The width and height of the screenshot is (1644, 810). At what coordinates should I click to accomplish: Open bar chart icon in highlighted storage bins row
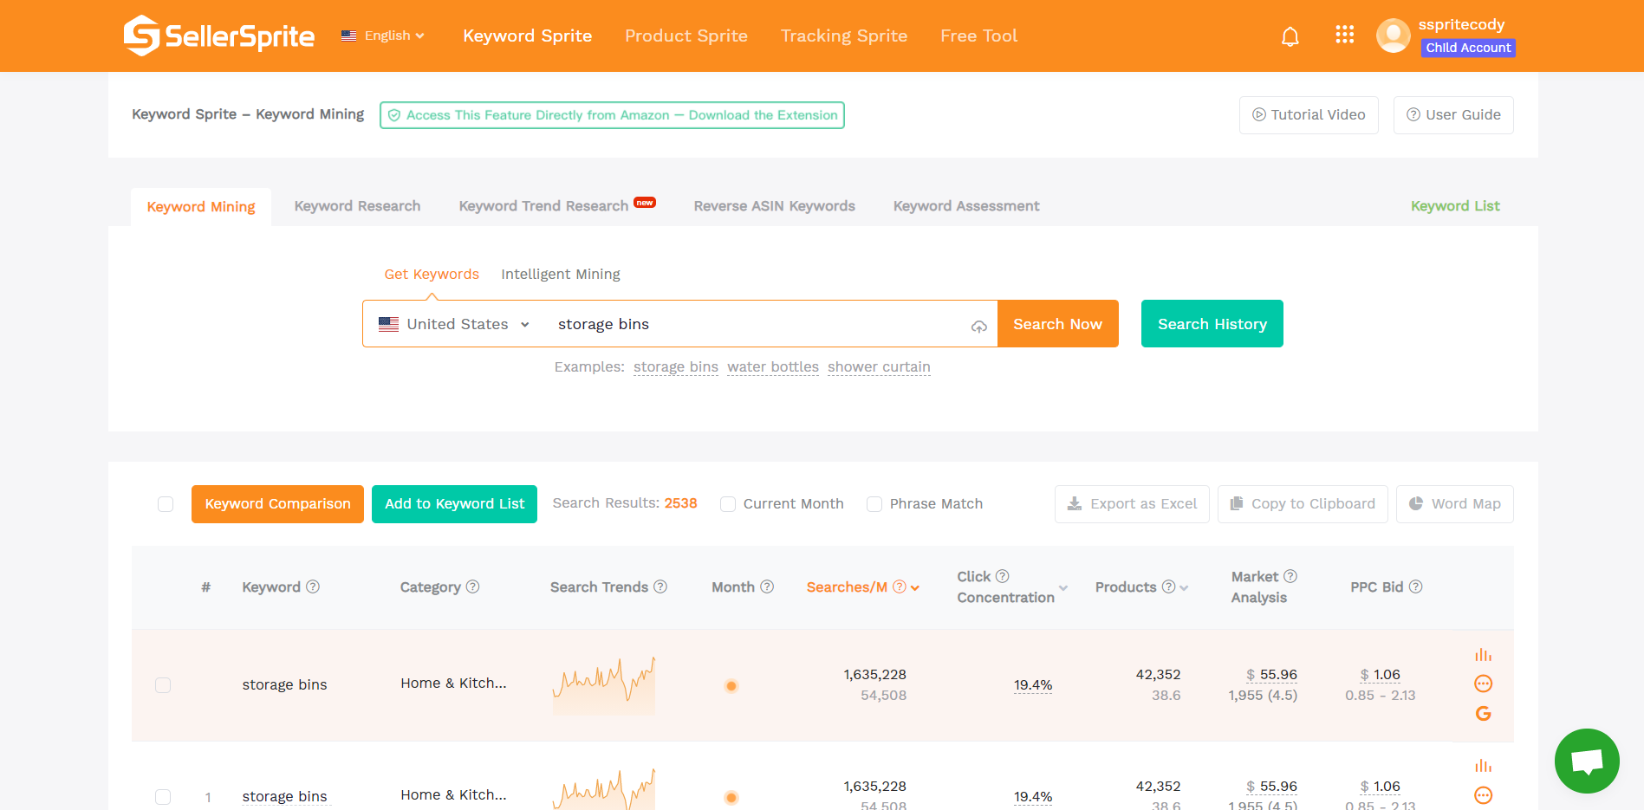(x=1483, y=655)
